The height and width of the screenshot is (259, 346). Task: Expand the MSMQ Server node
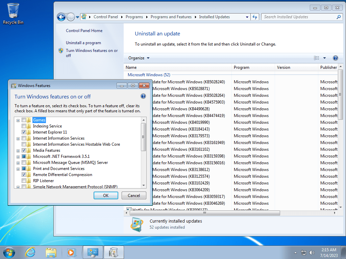point(18,163)
